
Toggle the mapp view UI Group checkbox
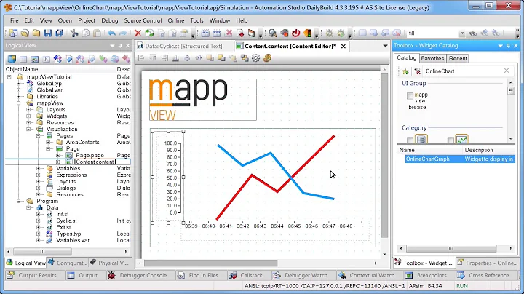(410, 96)
